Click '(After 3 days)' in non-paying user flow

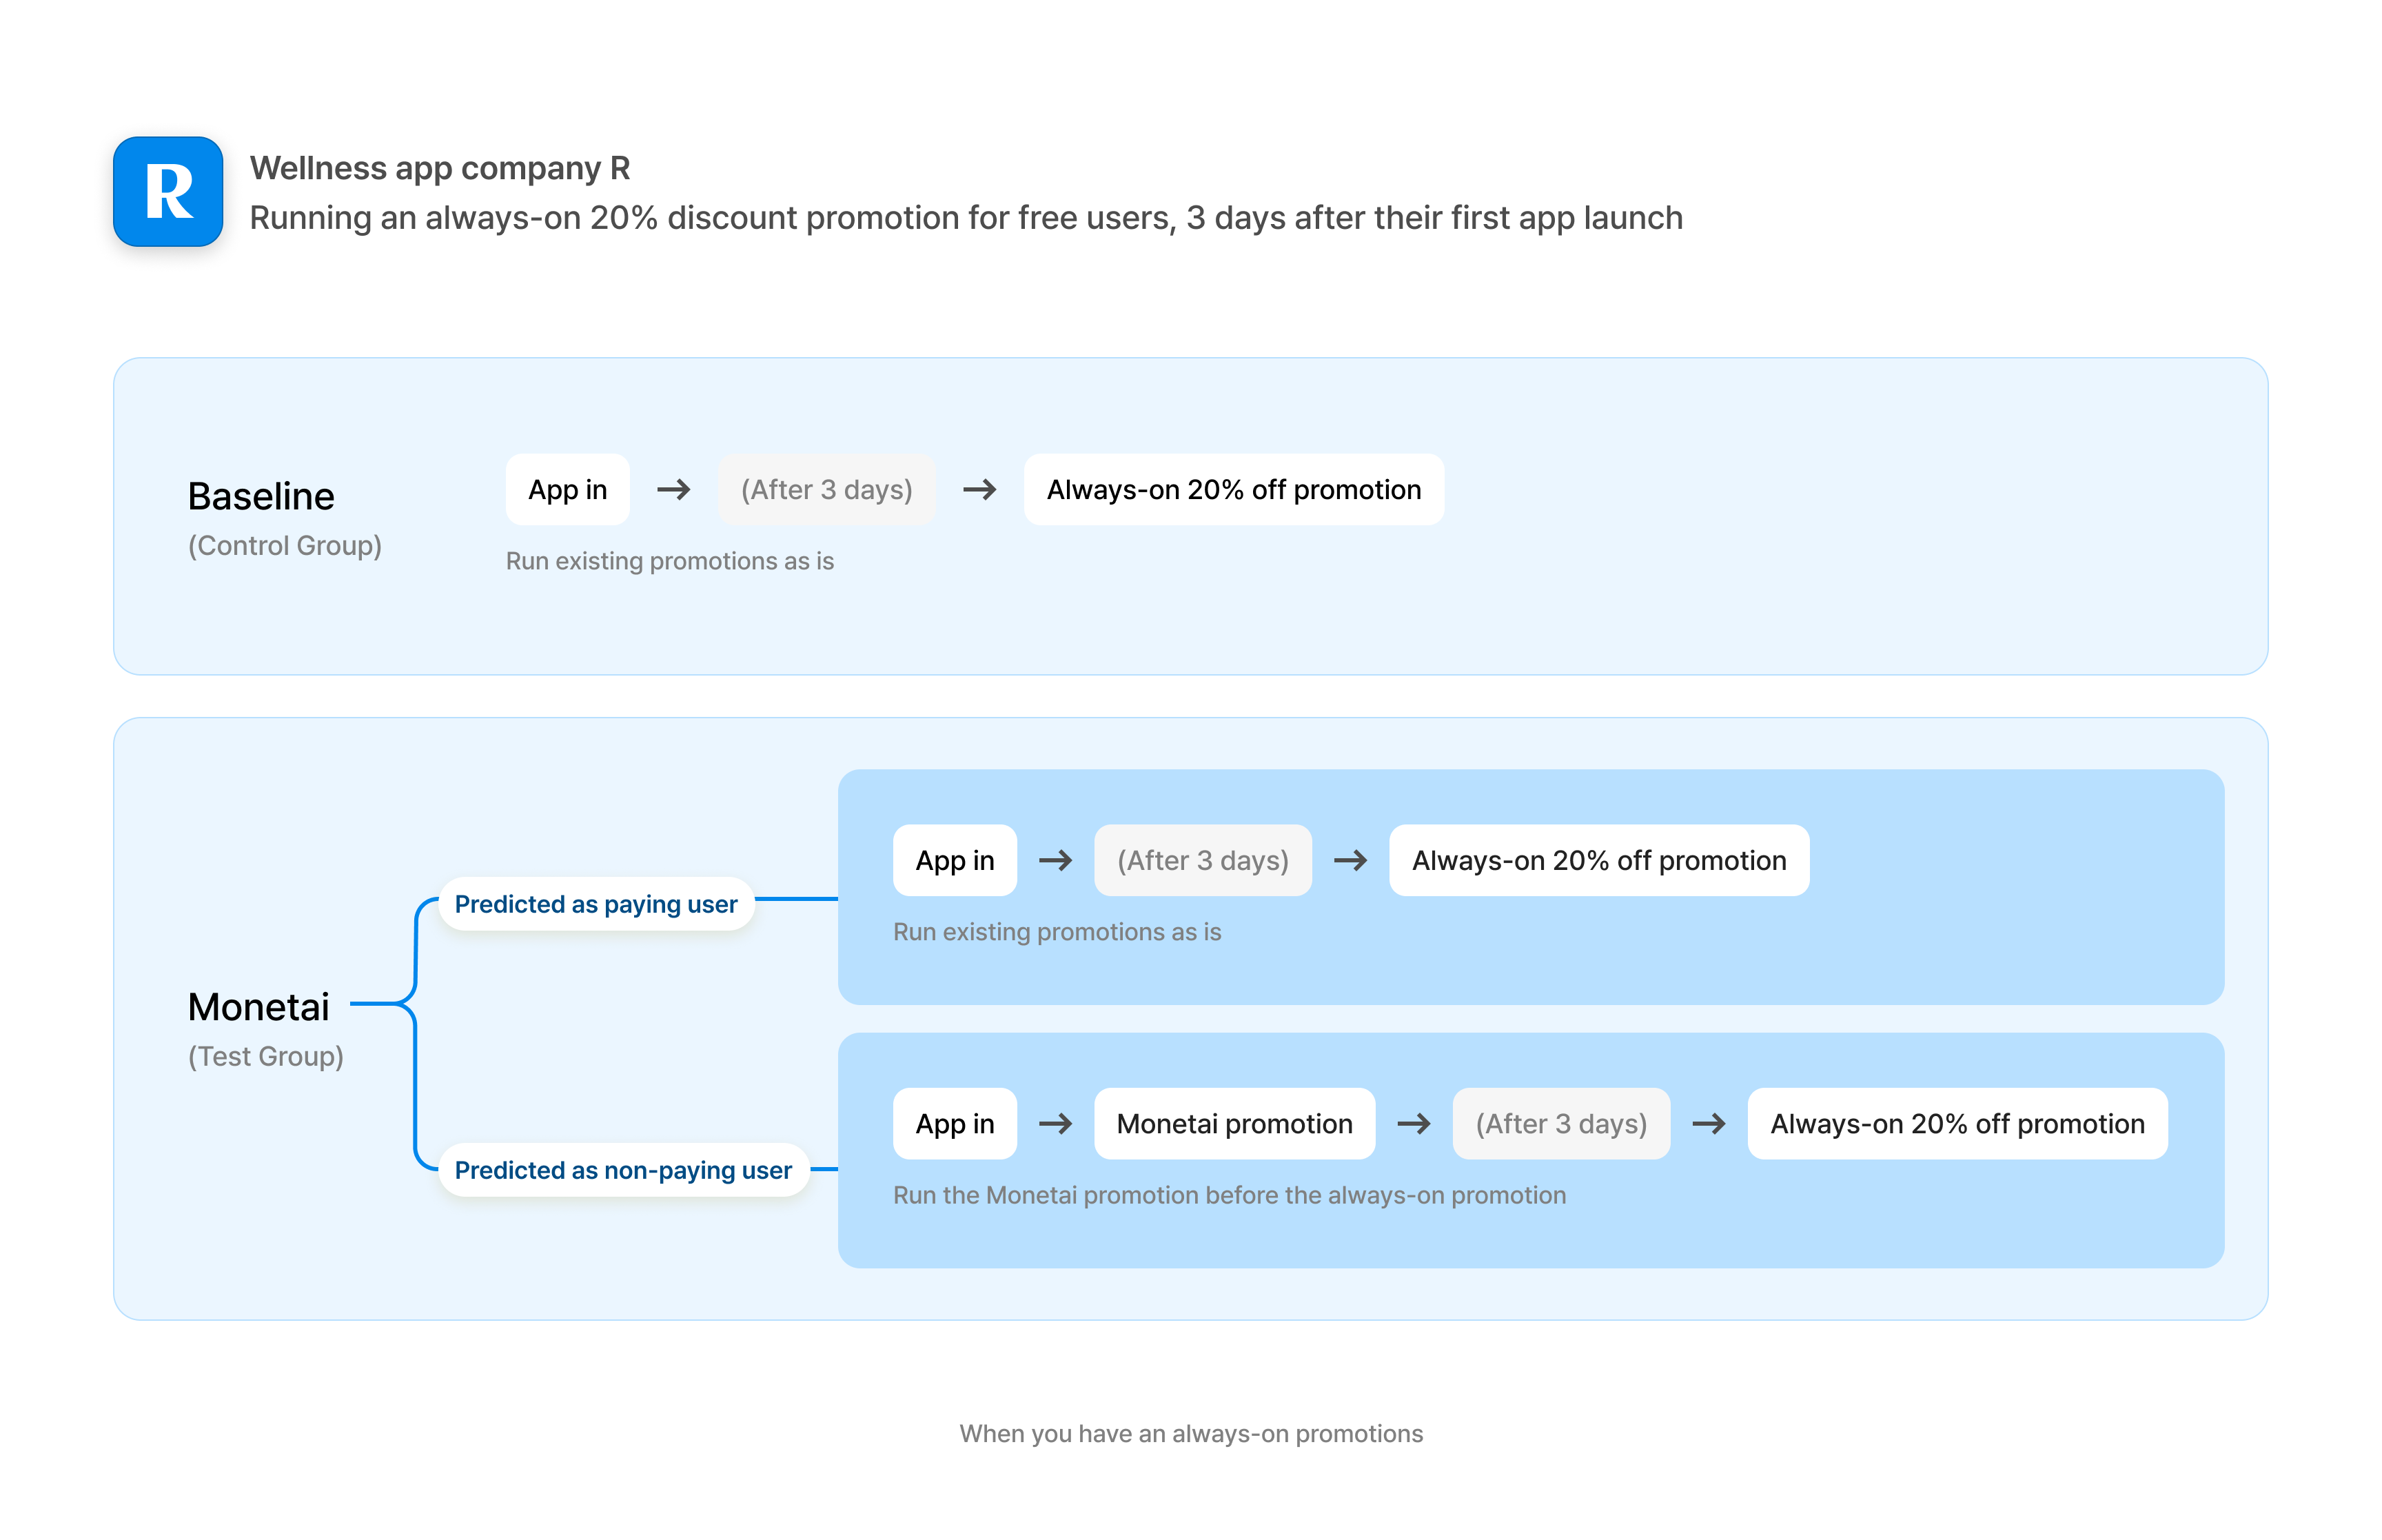point(1560,1124)
